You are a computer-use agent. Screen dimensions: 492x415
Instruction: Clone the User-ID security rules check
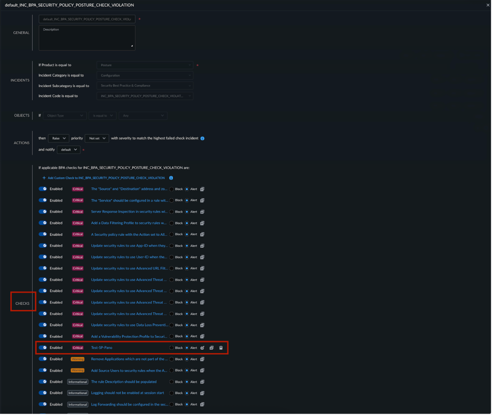pyautogui.click(x=202, y=257)
